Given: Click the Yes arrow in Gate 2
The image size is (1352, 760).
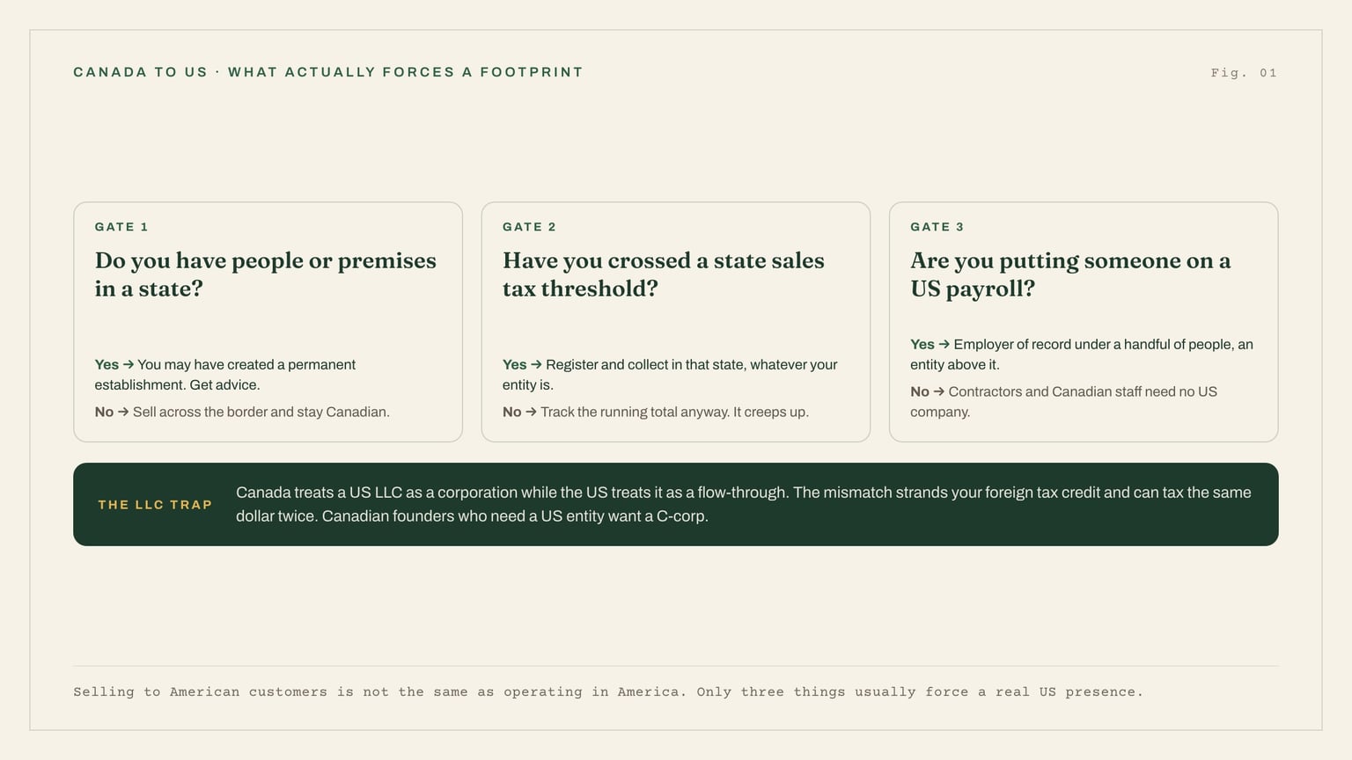Looking at the screenshot, I should pyautogui.click(x=536, y=364).
